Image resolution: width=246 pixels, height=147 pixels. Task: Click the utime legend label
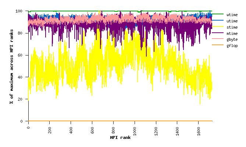[232, 21]
